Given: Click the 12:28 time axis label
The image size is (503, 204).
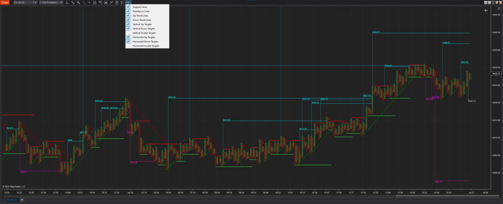Looking at the screenshot, I should (375, 193).
